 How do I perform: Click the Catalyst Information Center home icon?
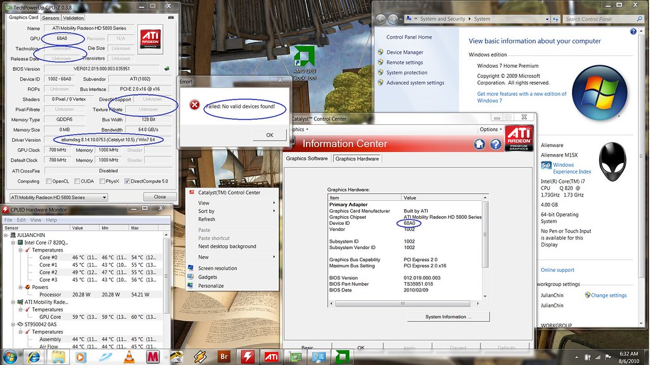[479, 144]
